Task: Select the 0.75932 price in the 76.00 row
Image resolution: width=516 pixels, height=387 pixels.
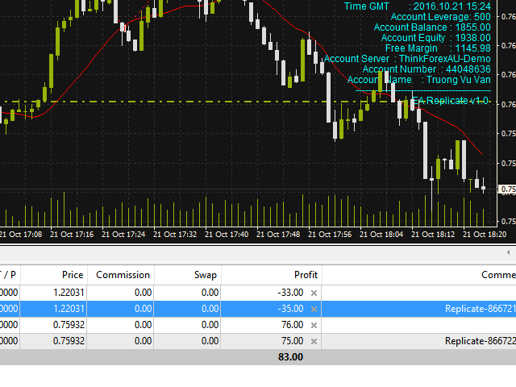Action: [x=69, y=325]
